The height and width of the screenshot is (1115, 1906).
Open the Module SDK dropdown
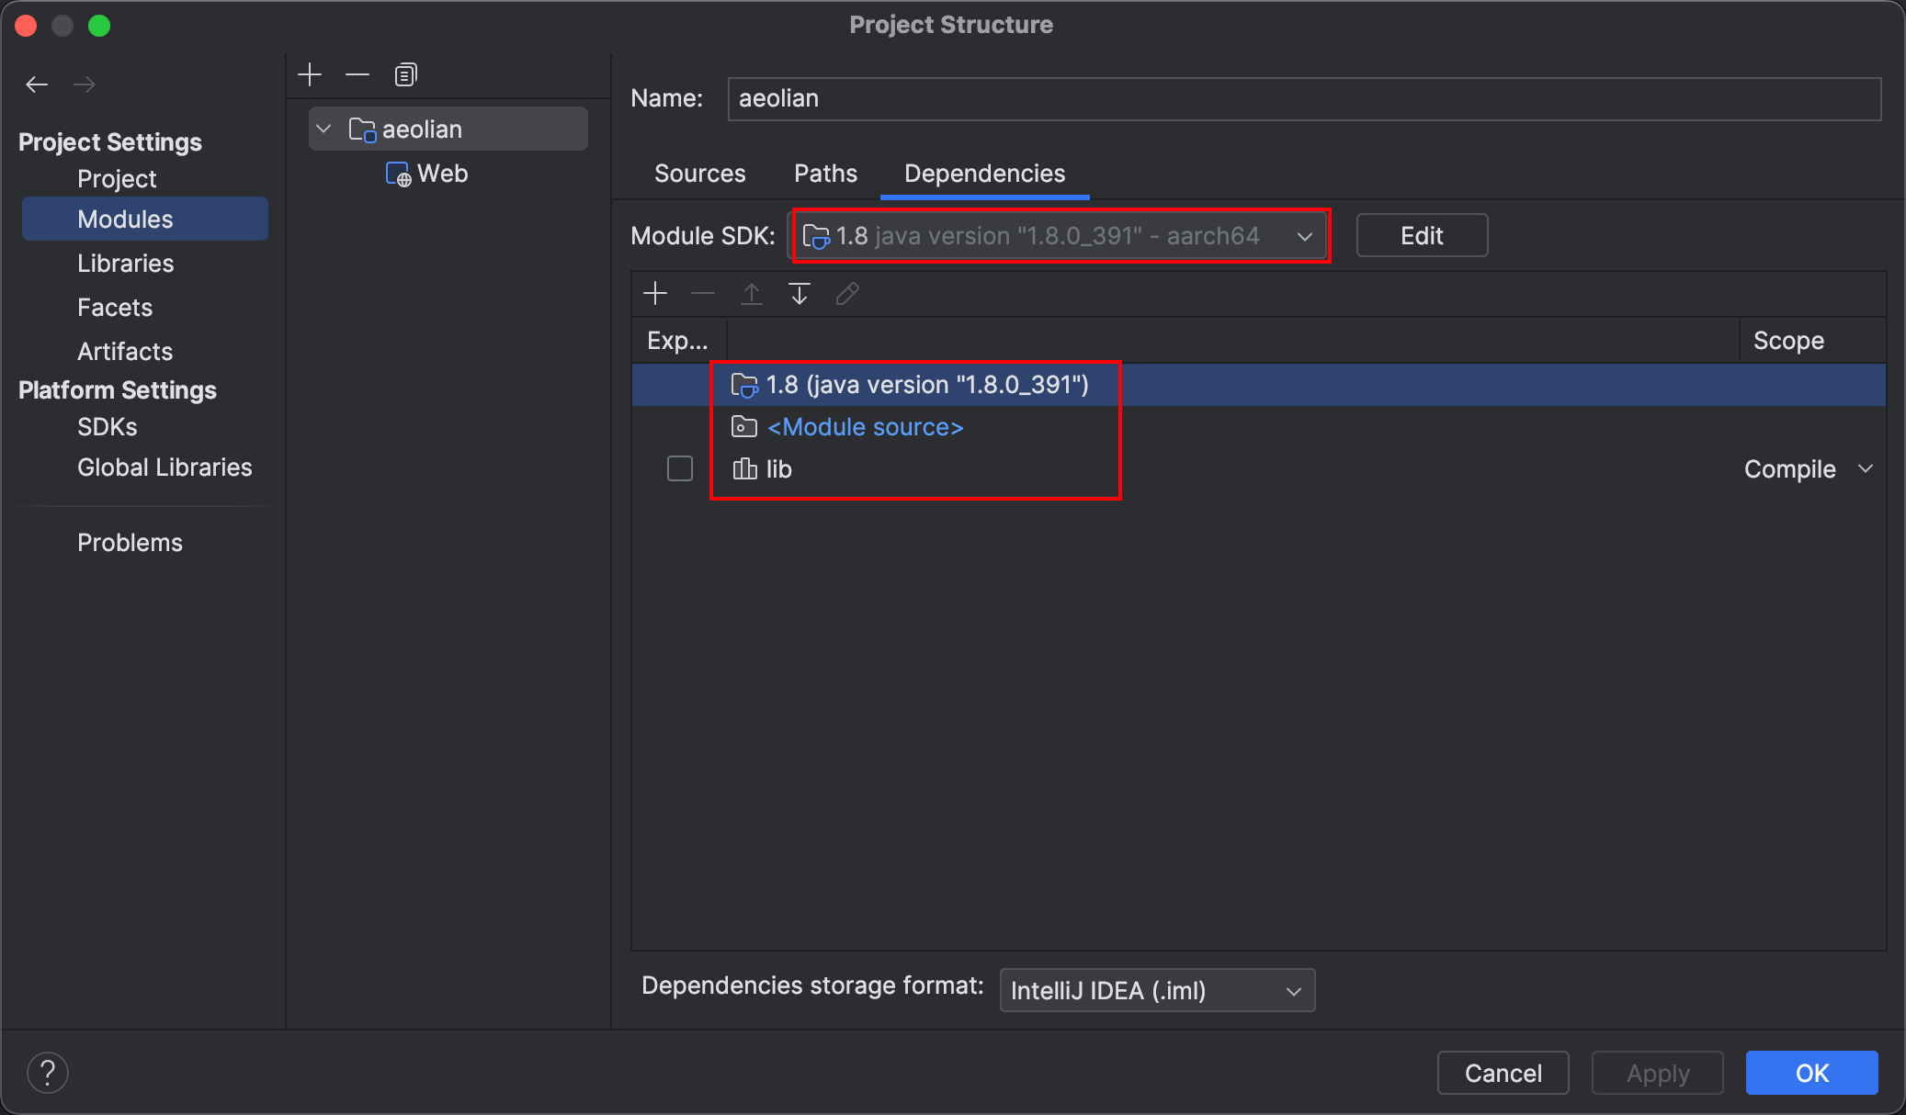coord(1059,236)
